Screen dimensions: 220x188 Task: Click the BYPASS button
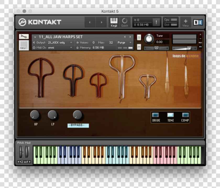78,125
